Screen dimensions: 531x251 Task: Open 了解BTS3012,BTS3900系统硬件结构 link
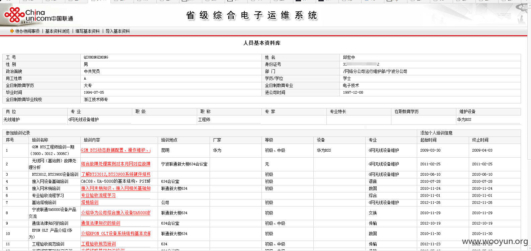116,174
